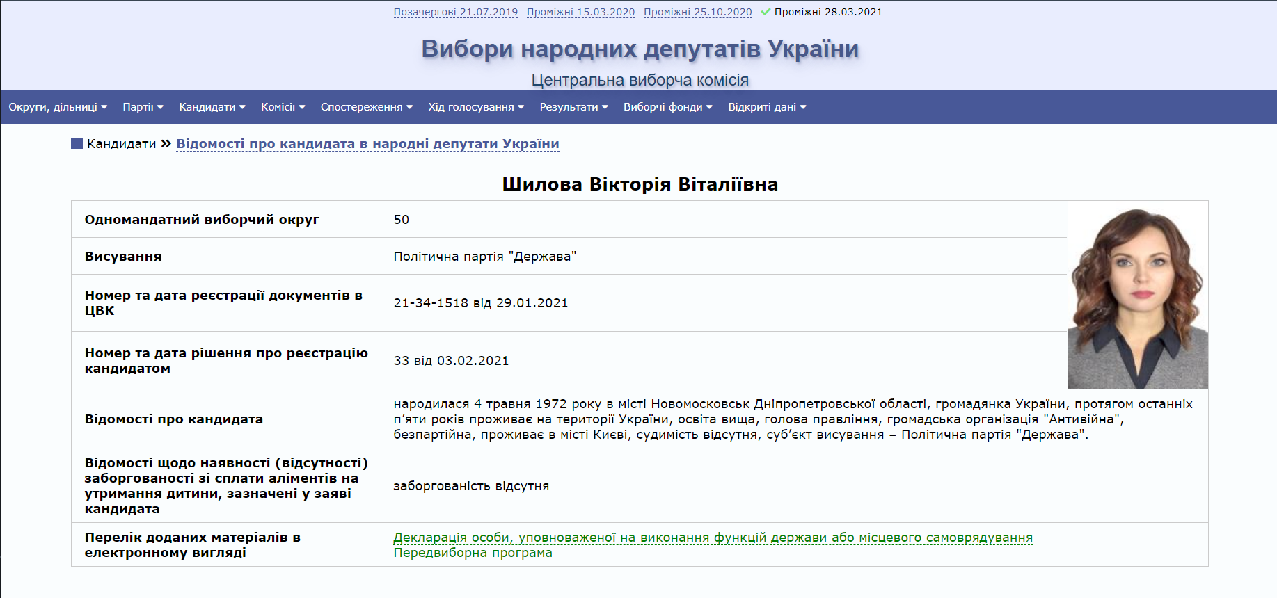Screen dimensions: 1277x598
Task: Open the Проміжні 15.03.2020 election link
Action: 581,12
